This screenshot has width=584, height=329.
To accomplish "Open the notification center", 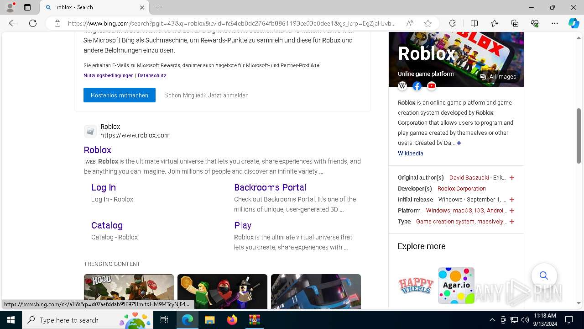I will pyautogui.click(x=569, y=320).
